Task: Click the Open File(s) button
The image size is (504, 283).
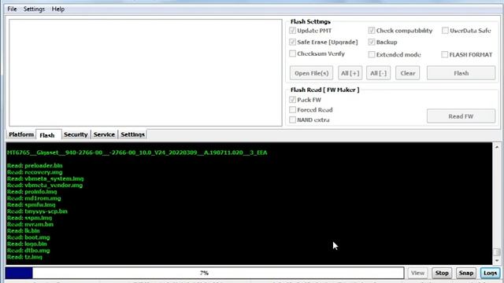Action: [312, 73]
